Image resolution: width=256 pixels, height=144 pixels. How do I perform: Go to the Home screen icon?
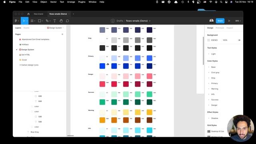[x=28, y=14]
